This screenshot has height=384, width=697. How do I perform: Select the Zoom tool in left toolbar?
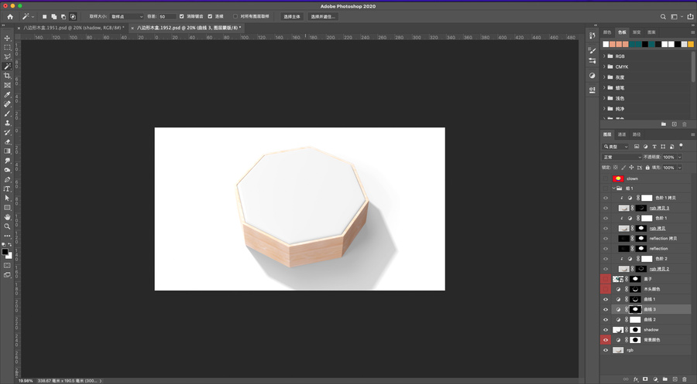click(7, 226)
